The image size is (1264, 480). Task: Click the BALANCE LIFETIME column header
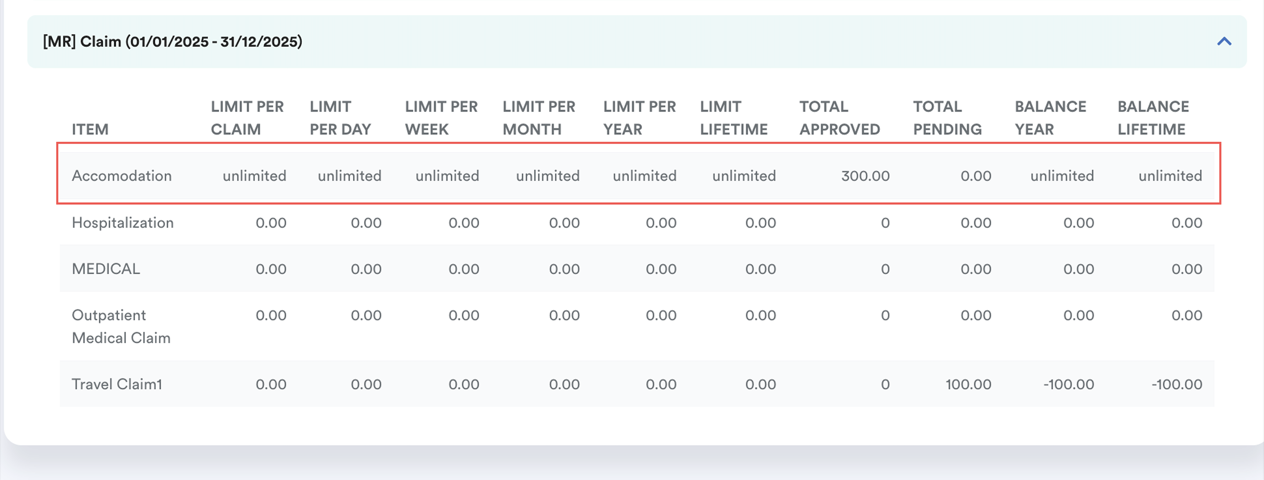click(x=1153, y=118)
